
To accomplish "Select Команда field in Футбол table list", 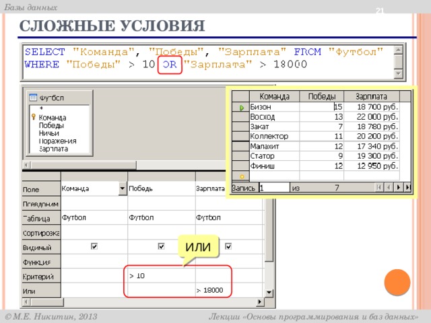I will click(53, 118).
